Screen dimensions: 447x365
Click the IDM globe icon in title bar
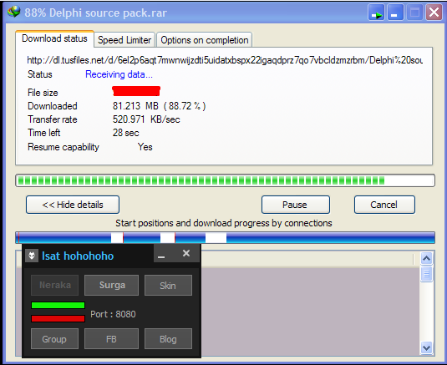pos(14,13)
